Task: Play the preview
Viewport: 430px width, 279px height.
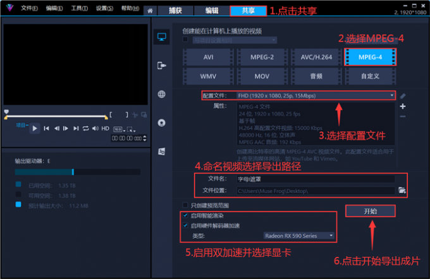Action: (x=35, y=128)
